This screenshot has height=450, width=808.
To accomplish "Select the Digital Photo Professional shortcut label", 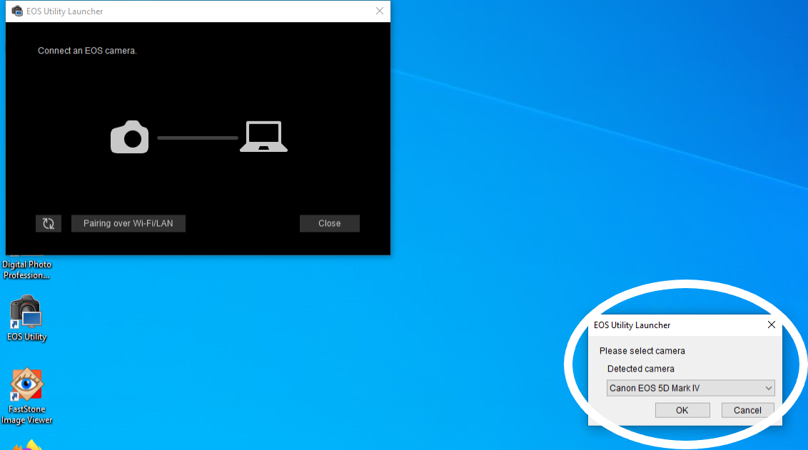I will click(x=26, y=270).
